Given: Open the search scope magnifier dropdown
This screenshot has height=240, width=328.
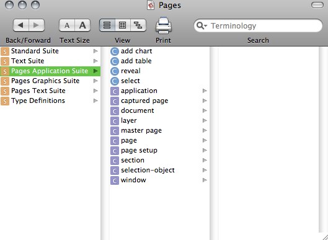Looking at the screenshot, I should click(202, 26).
